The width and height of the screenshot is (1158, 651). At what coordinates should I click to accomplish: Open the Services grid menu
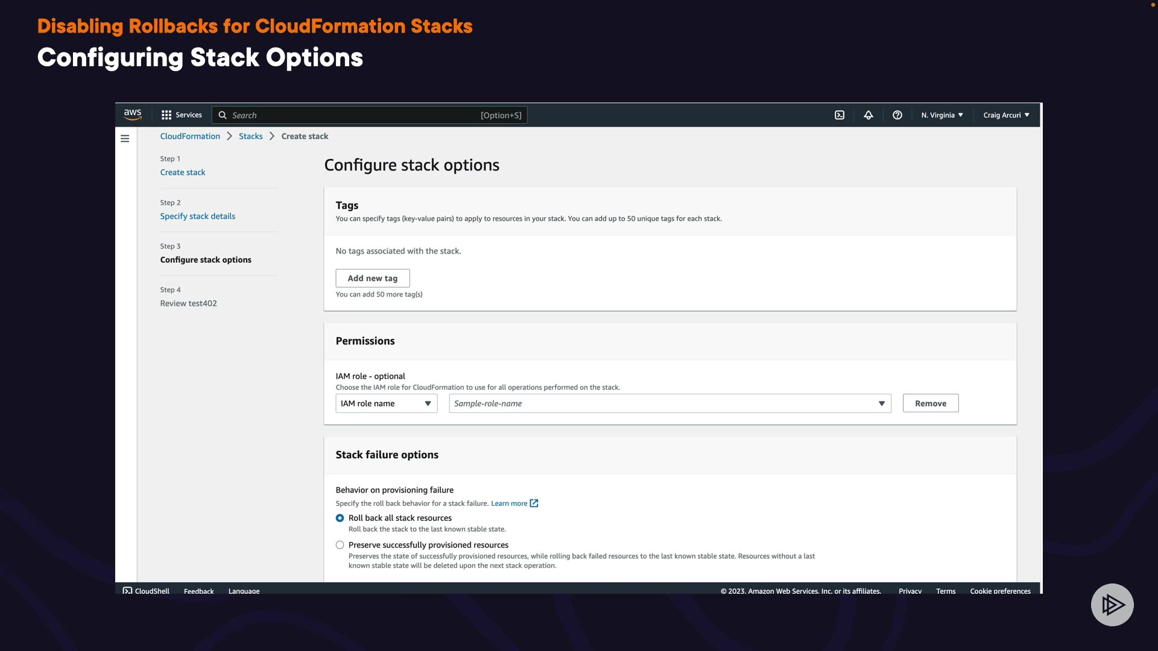(181, 115)
